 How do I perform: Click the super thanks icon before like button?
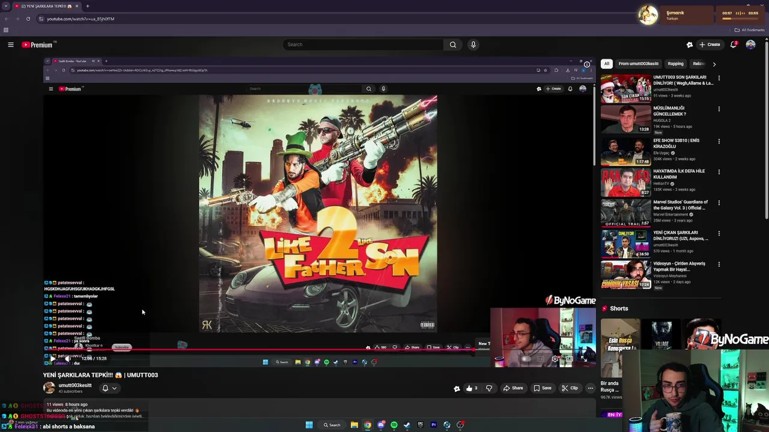click(x=457, y=388)
